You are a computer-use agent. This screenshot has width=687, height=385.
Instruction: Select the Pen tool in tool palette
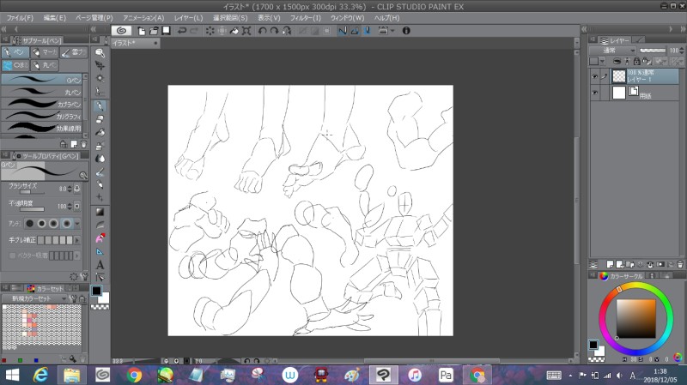point(100,105)
